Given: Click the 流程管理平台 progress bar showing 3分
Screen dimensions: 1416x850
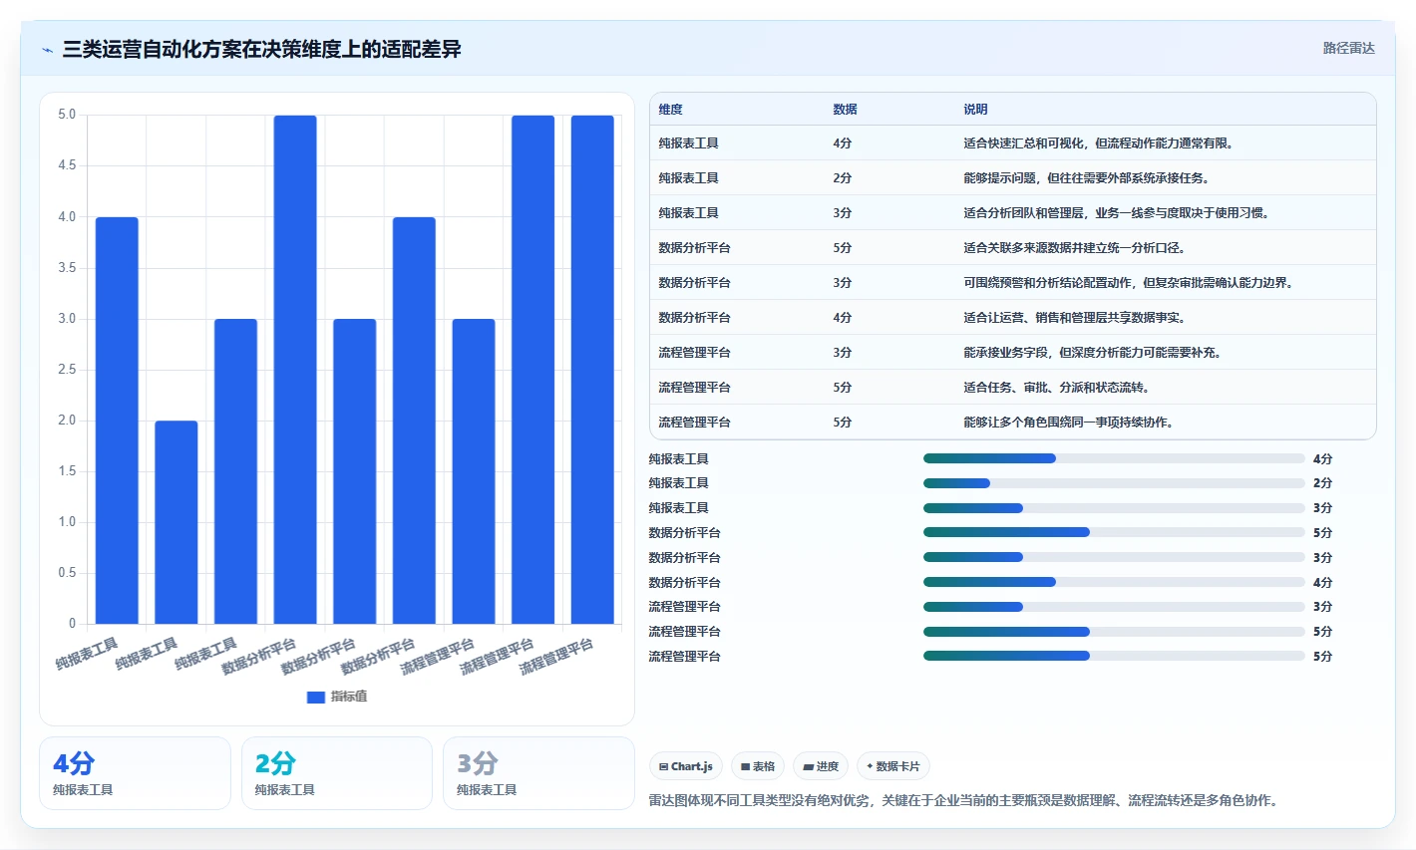Looking at the screenshot, I should click(x=1114, y=607).
